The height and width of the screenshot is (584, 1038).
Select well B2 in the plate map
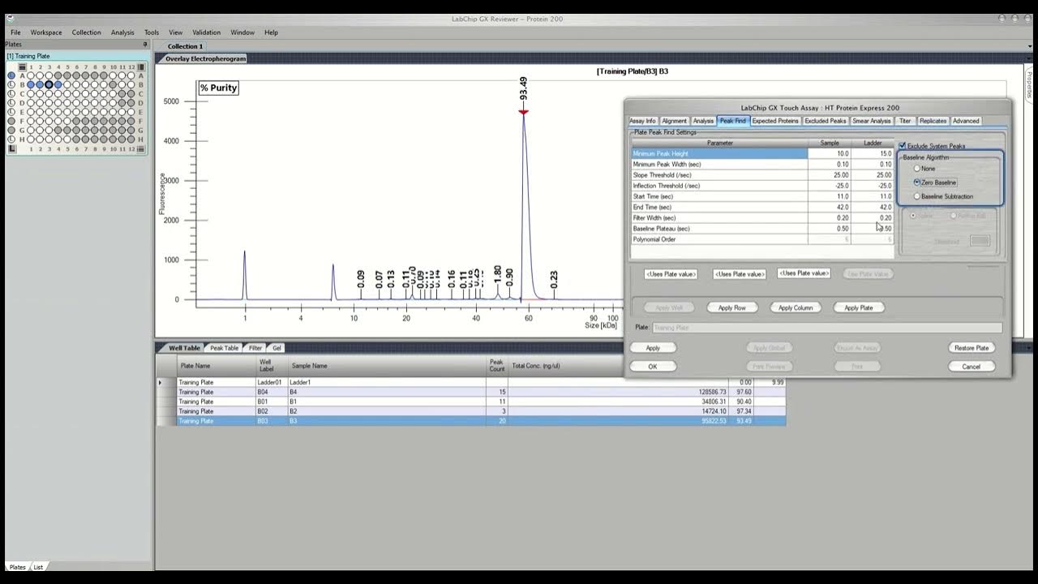(x=40, y=84)
